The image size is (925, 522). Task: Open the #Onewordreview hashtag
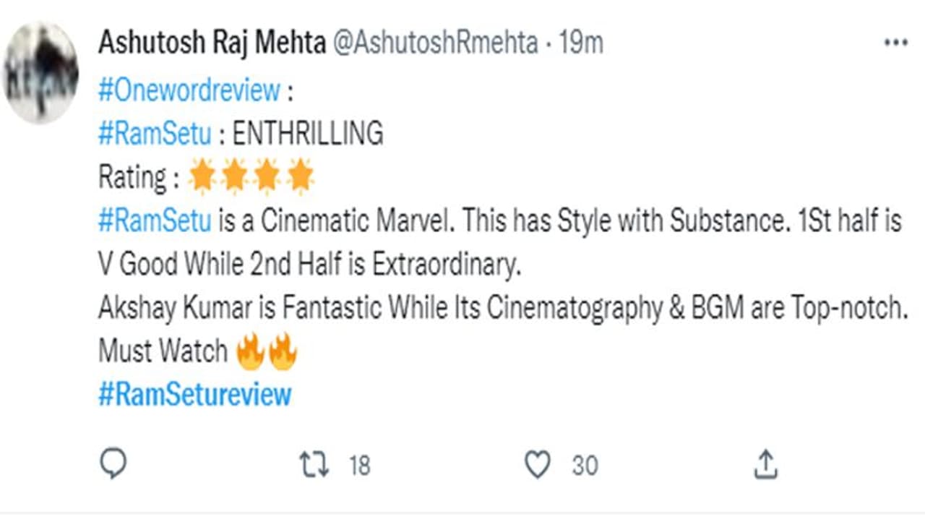pyautogui.click(x=189, y=90)
